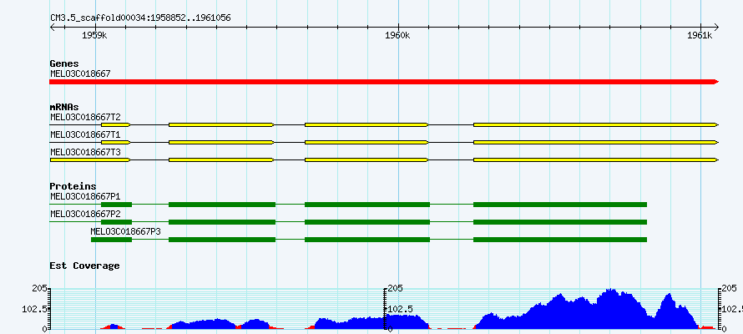
Task: Select the first green segment of protein P3
Action: pyautogui.click(x=111, y=240)
